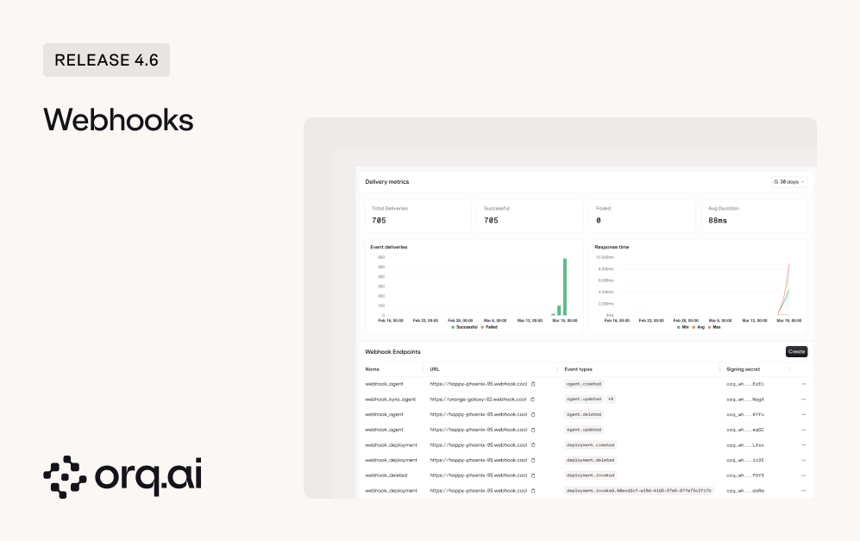Click the Create button in Webhook Endpoints
The image size is (860, 541).
tap(795, 351)
